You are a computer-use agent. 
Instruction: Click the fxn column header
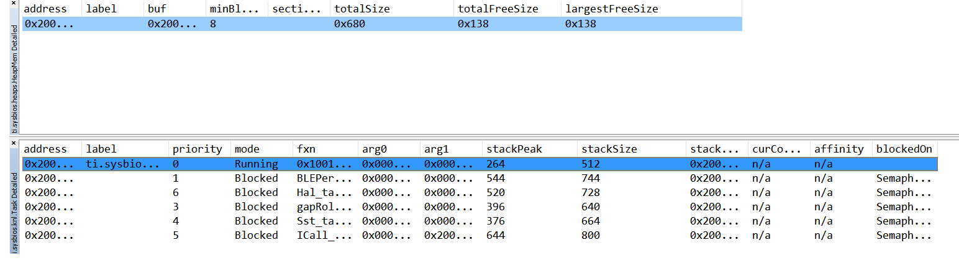pos(305,149)
